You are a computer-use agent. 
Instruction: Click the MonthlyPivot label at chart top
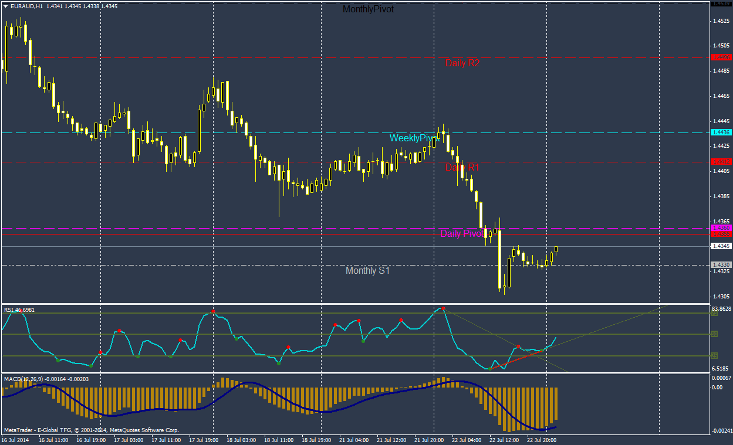tap(368, 9)
